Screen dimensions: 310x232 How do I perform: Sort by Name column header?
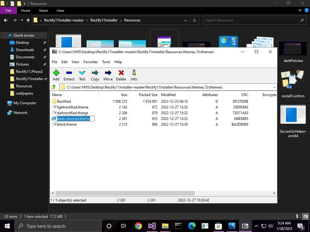click(74, 95)
